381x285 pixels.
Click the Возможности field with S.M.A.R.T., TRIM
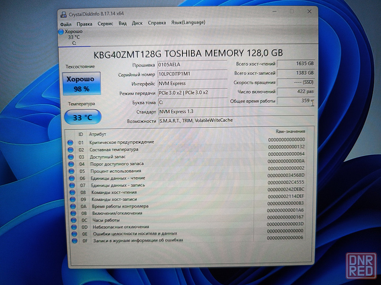pos(237,120)
